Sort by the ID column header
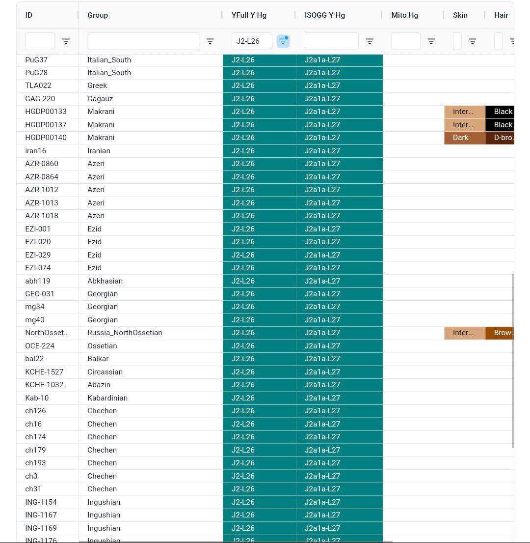Viewport: 530px width, 543px height. coord(28,15)
